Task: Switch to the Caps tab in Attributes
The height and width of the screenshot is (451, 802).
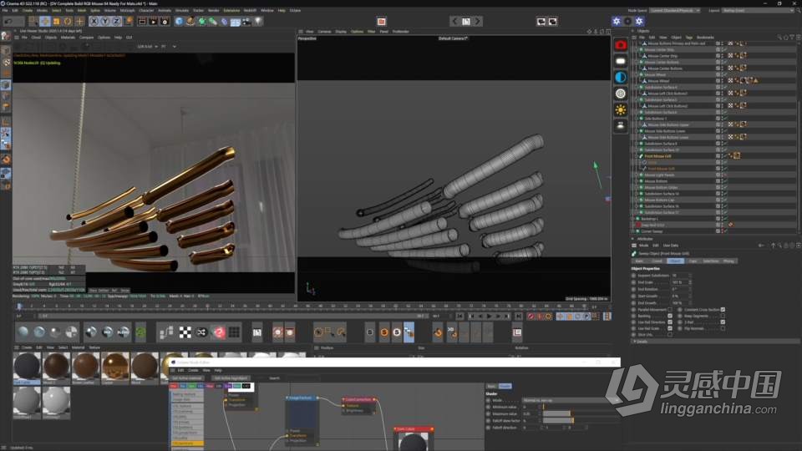Action: point(693,261)
